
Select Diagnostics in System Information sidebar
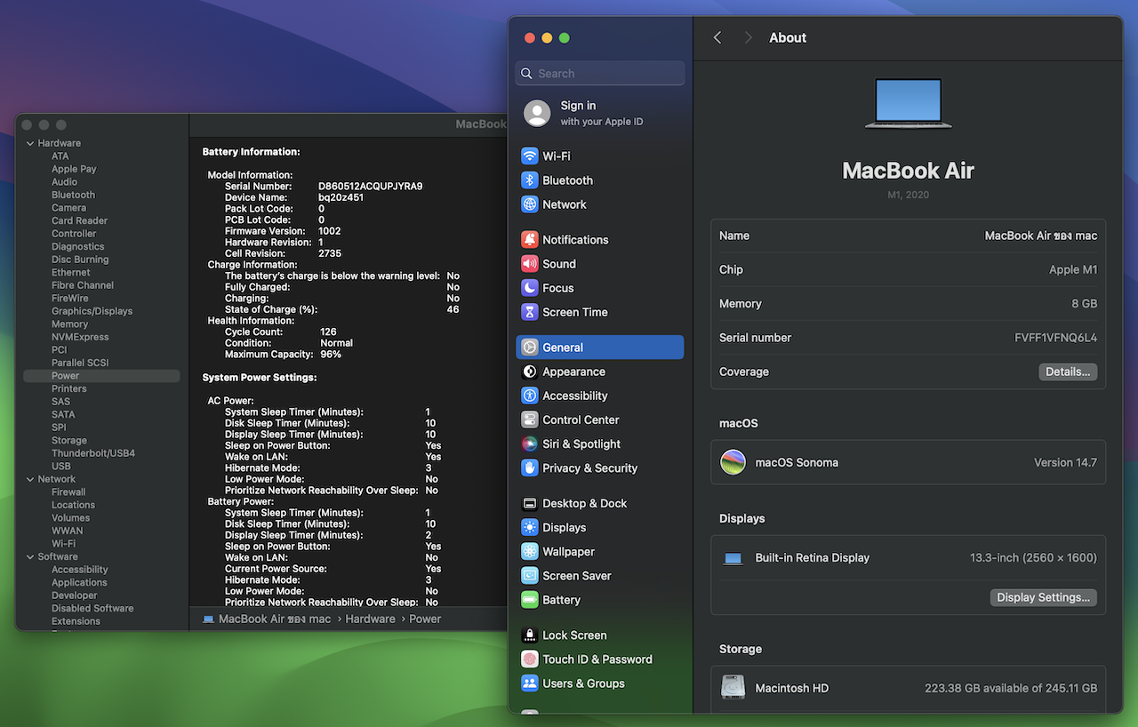point(77,246)
